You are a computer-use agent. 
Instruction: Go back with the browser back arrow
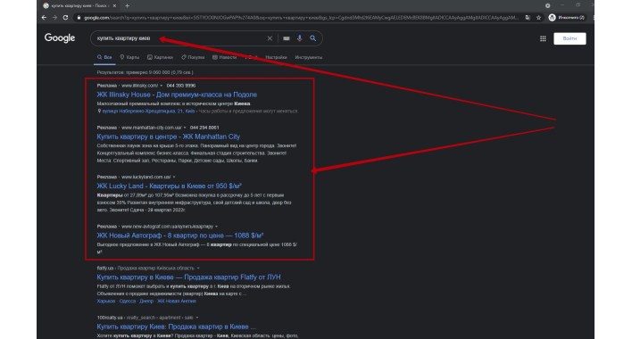tap(44, 18)
